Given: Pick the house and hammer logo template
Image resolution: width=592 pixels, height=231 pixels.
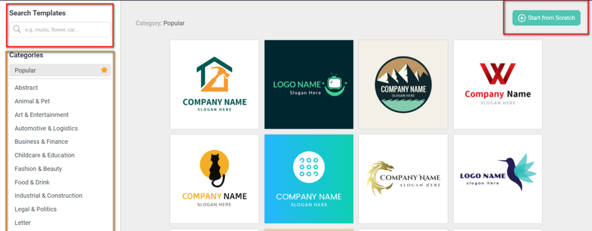Looking at the screenshot, I should coord(214,84).
